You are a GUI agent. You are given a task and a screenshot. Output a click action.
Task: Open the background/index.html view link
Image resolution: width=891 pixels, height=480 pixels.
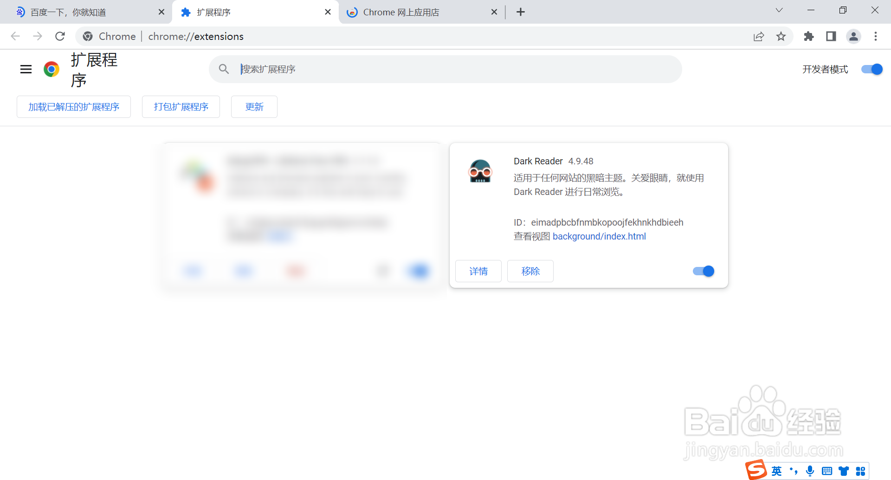[x=599, y=236]
